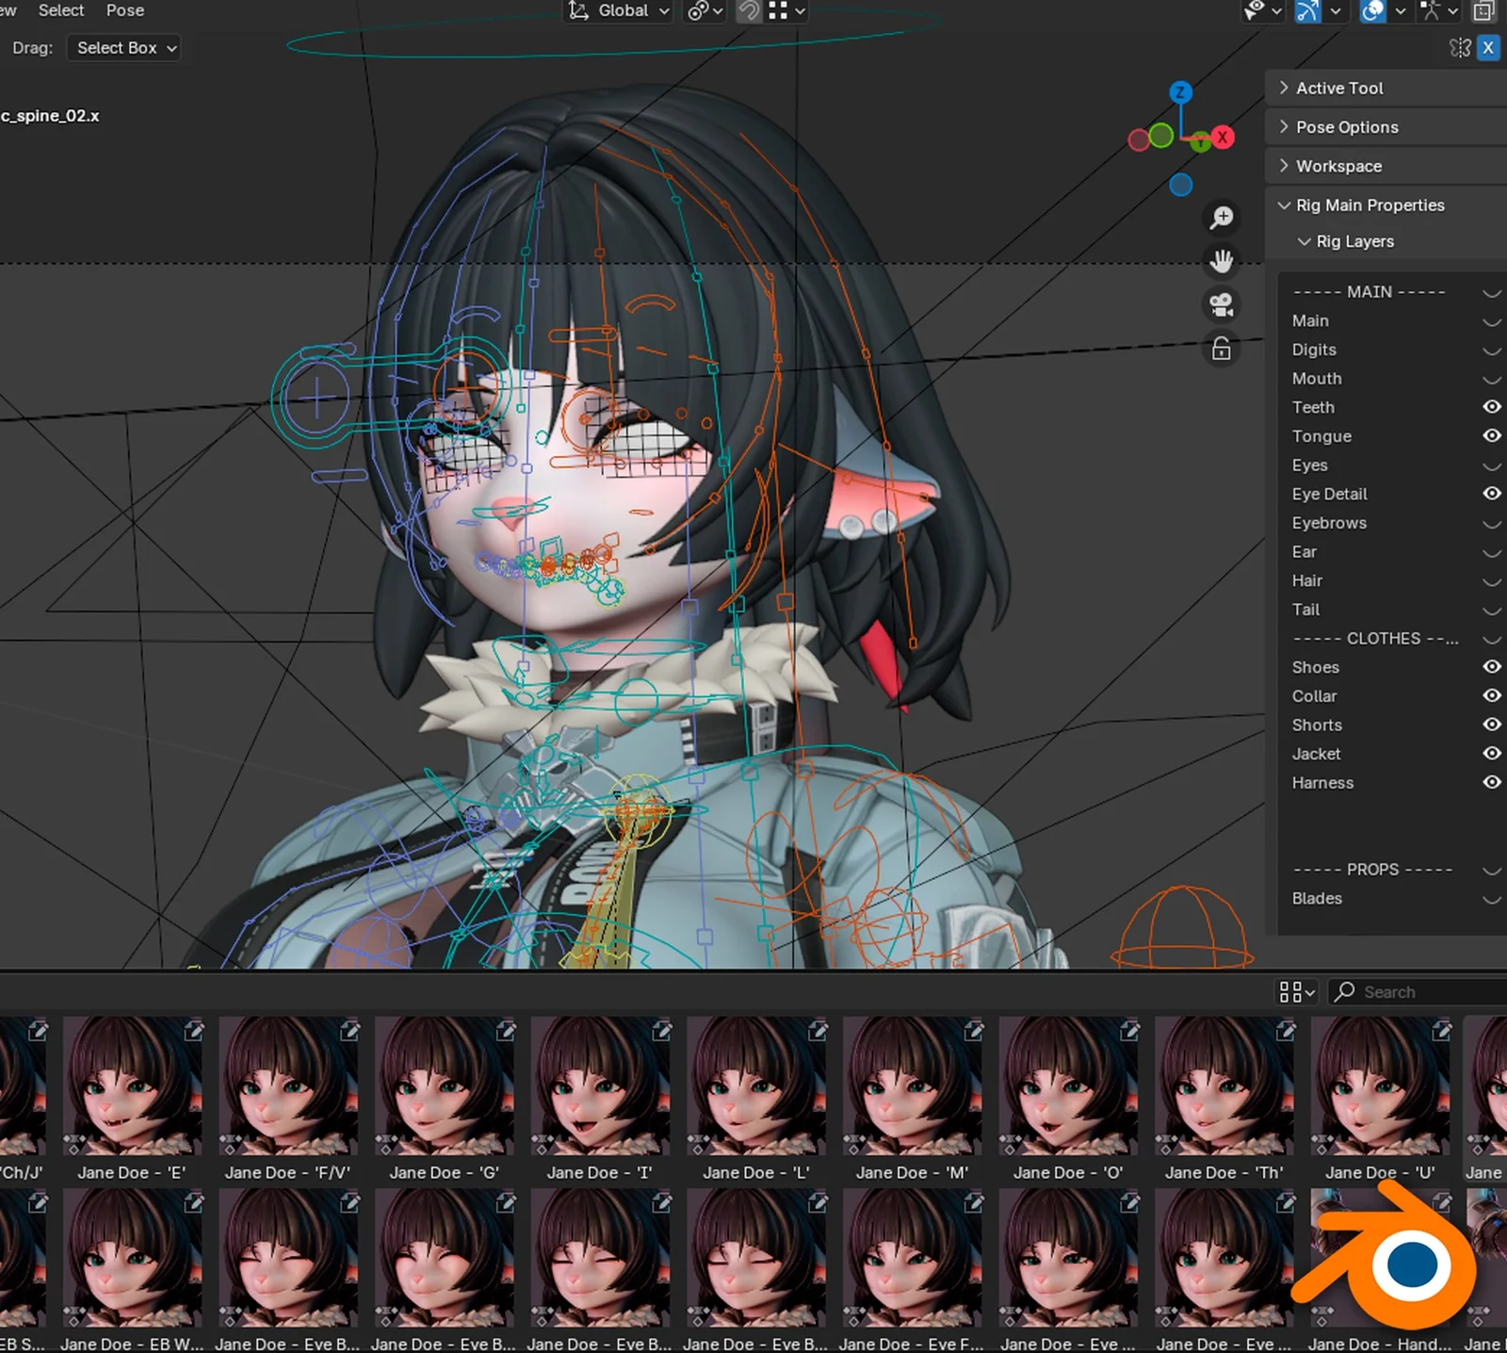Open the Select menu
Viewport: 1507px width, 1353px height.
coord(60,10)
